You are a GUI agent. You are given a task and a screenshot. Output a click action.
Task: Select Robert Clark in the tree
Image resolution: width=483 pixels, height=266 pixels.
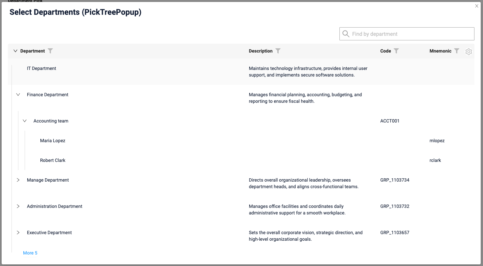[53, 160]
